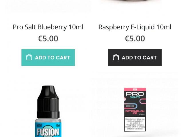This screenshot has width=183, height=137.
Task: Click the Watermelon Ice flavour text
Action: tap(135, 112)
